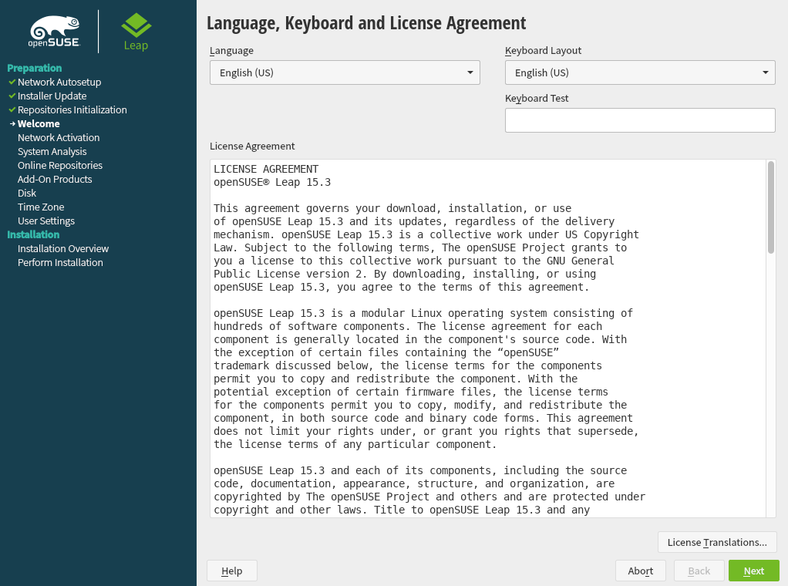
Task: Proceed with the Next button
Action: (754, 571)
